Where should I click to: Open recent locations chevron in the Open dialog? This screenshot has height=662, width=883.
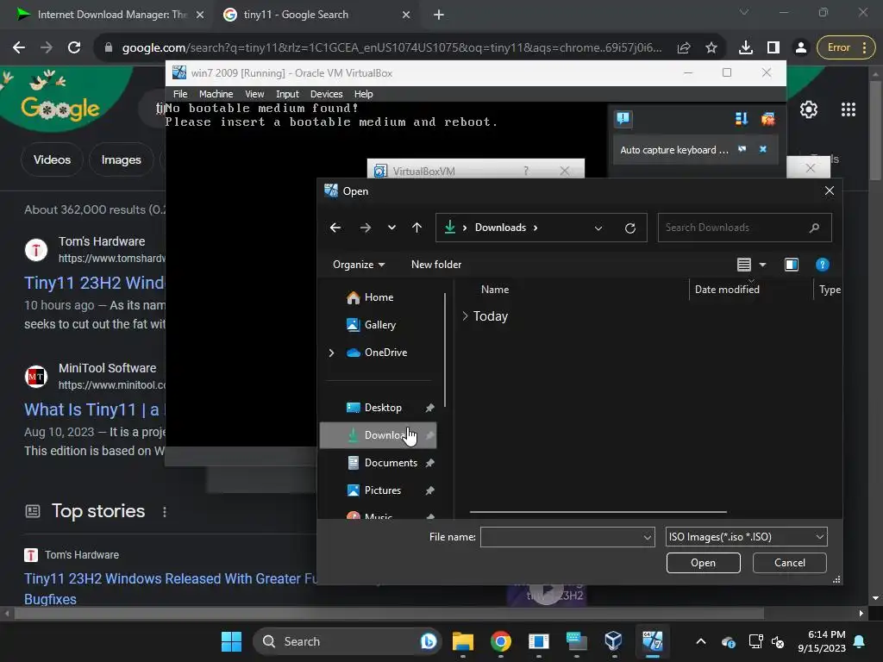(x=391, y=228)
